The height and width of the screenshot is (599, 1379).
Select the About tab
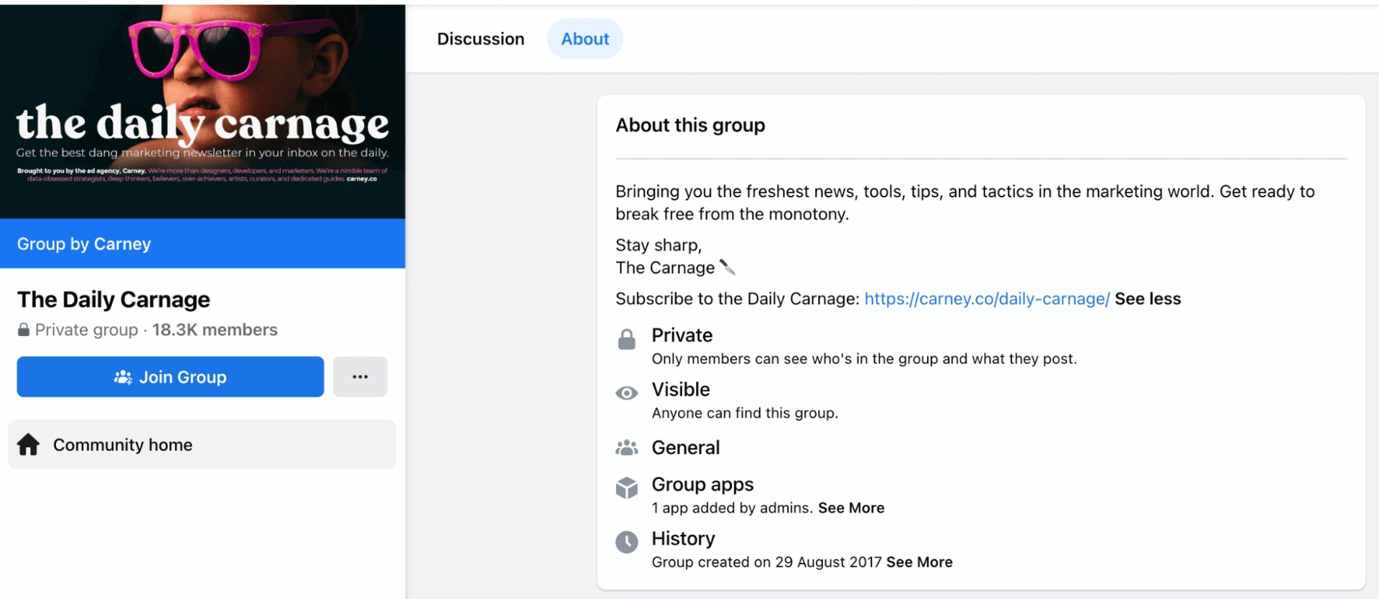pos(585,39)
